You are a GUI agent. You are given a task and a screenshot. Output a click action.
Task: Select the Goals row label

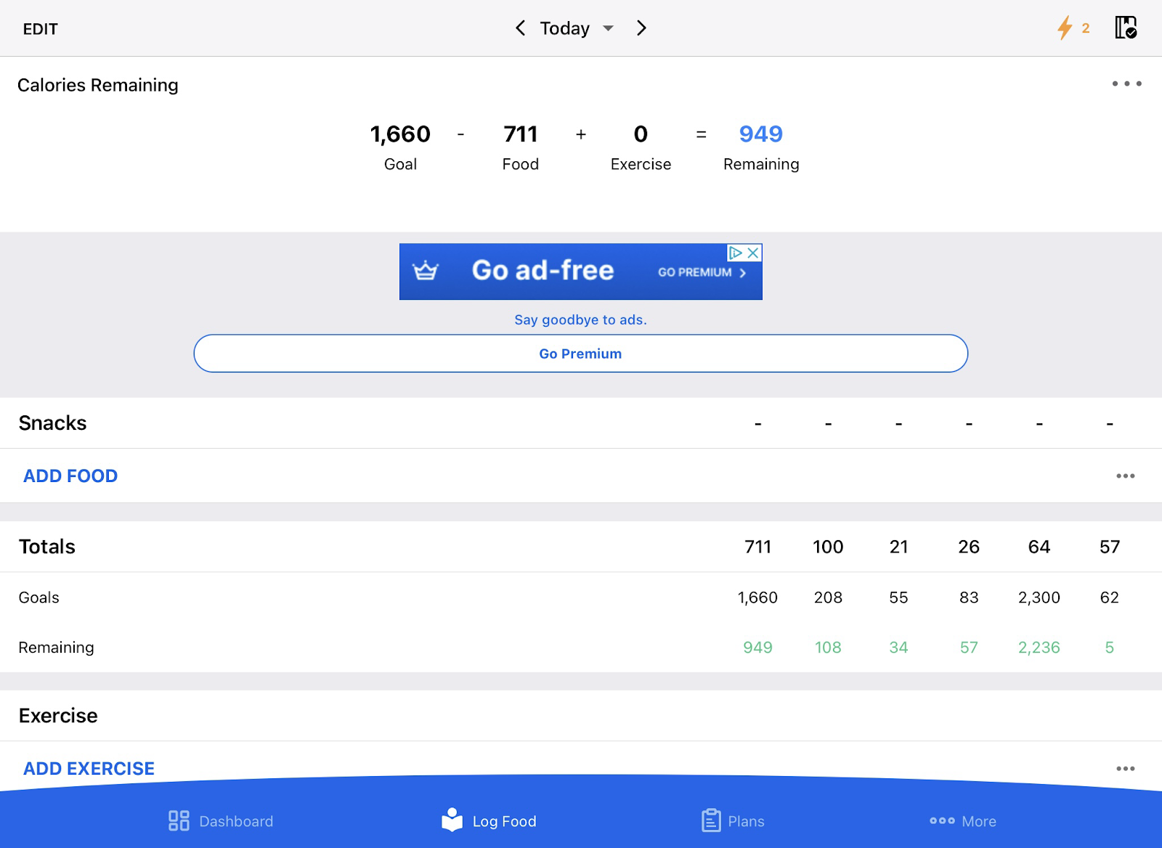point(39,598)
